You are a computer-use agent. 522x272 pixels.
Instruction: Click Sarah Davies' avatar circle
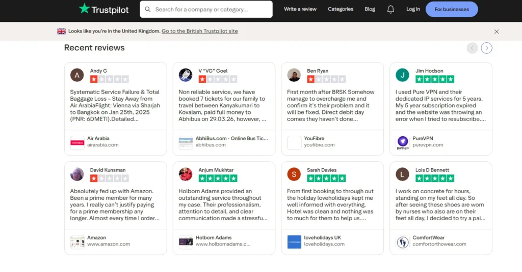click(x=294, y=174)
